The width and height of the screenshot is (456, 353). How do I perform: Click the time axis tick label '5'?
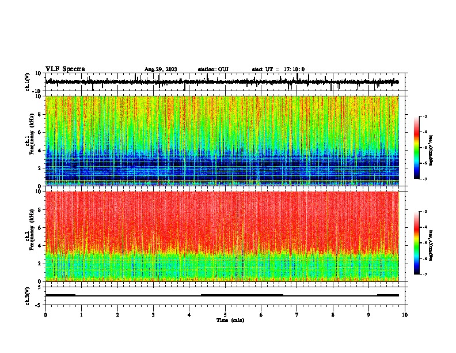pyautogui.click(x=225, y=315)
